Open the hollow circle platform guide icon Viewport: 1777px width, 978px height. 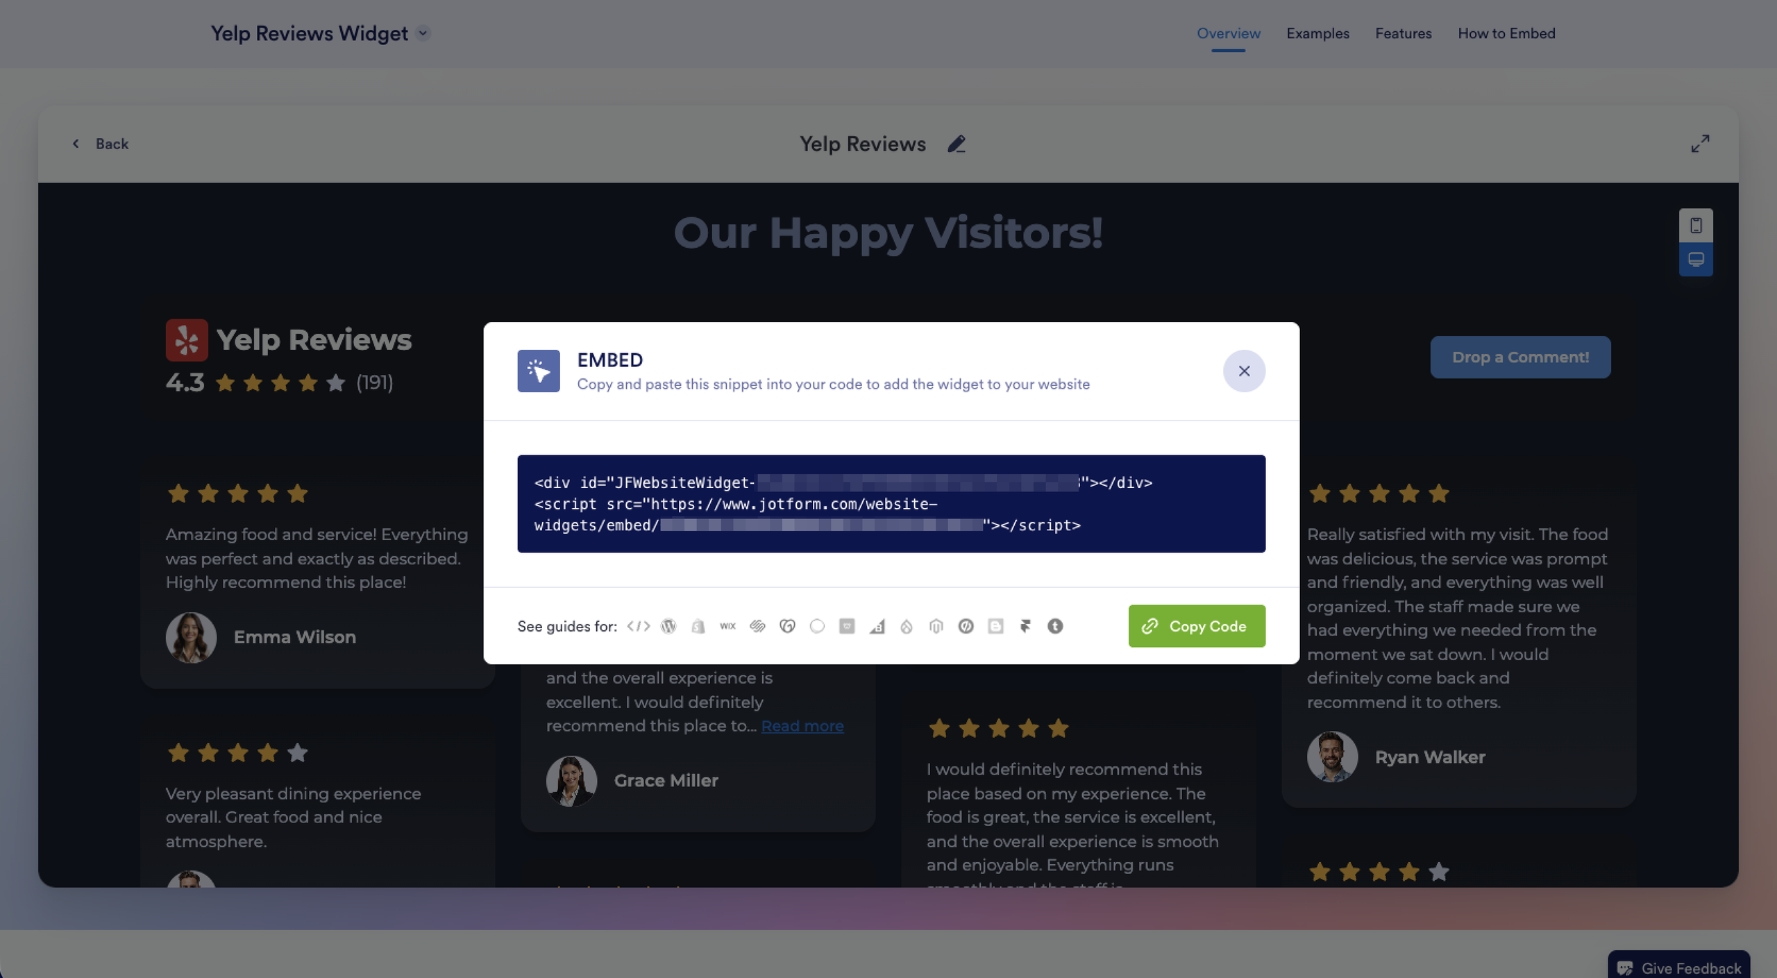point(817,626)
